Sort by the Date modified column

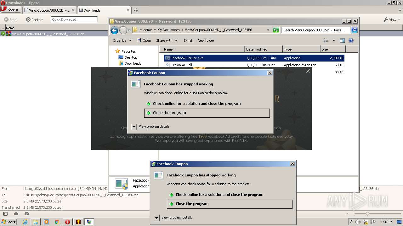coord(264,49)
